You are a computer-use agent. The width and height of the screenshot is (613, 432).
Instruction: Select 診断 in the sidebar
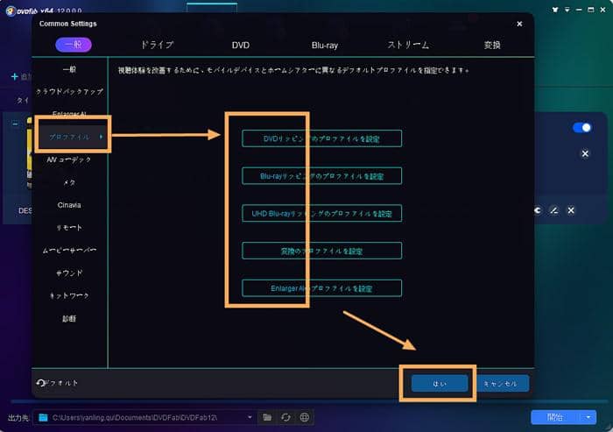[x=69, y=318]
